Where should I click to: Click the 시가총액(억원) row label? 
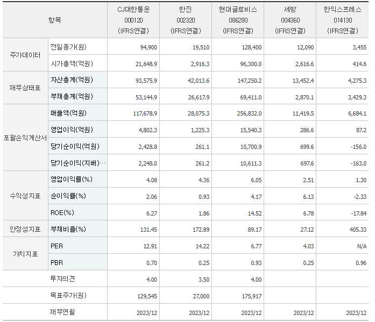pos(72,63)
